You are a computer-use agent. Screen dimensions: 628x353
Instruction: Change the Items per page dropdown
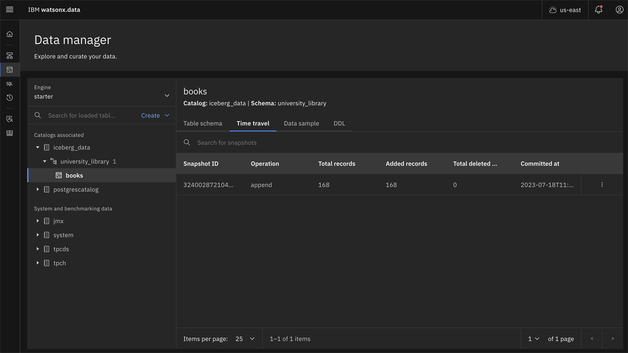pos(245,339)
